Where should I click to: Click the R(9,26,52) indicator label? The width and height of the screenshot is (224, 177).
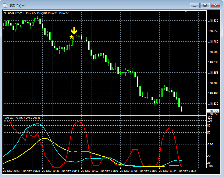[11, 118]
